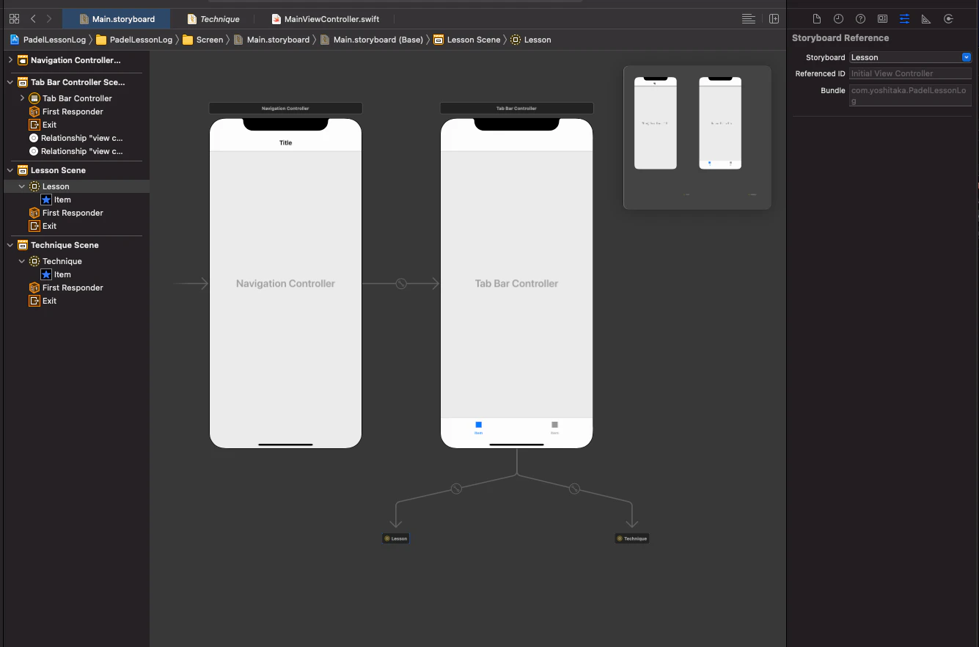Click the Referenced ID input field

pyautogui.click(x=910, y=73)
